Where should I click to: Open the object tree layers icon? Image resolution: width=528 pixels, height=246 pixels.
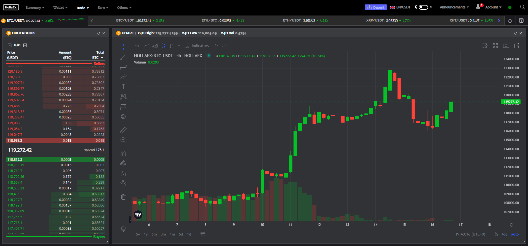[123, 229]
